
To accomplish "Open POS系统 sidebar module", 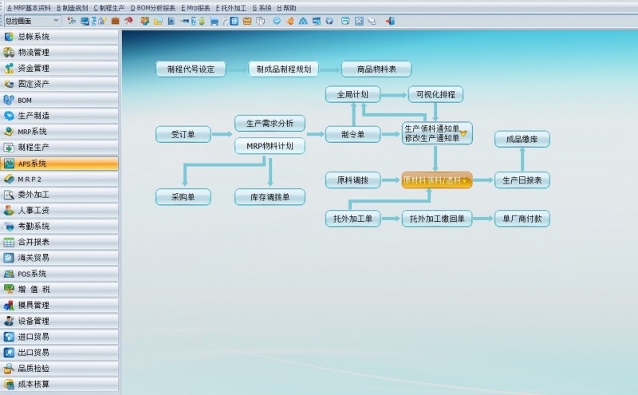I will pyautogui.click(x=59, y=274).
